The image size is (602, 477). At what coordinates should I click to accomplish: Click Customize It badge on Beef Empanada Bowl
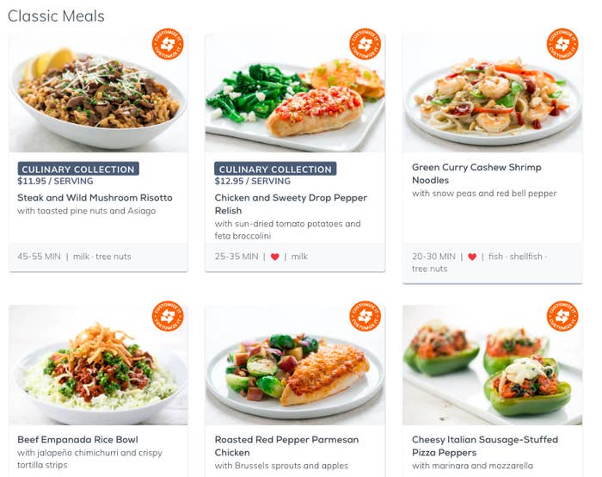click(x=168, y=316)
